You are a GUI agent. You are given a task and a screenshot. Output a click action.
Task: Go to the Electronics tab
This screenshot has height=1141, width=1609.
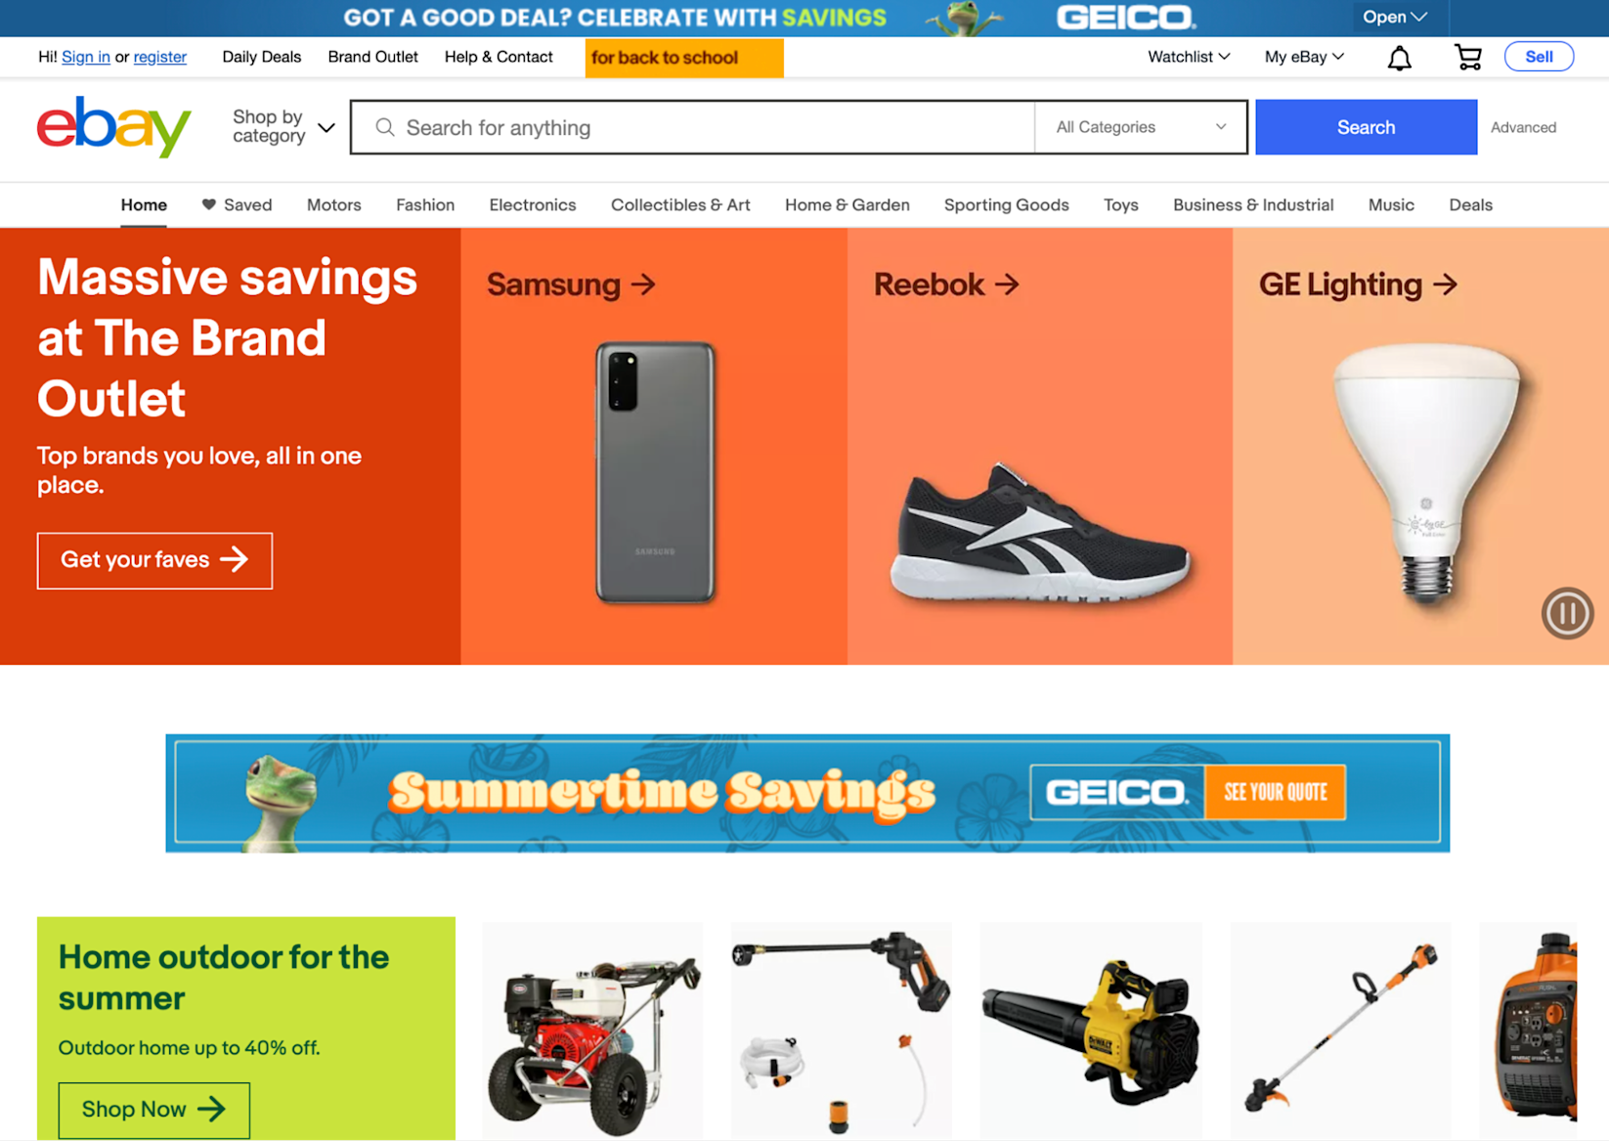533,205
